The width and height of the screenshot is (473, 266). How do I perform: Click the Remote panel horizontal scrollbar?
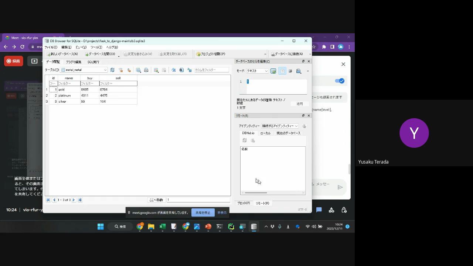256,192
